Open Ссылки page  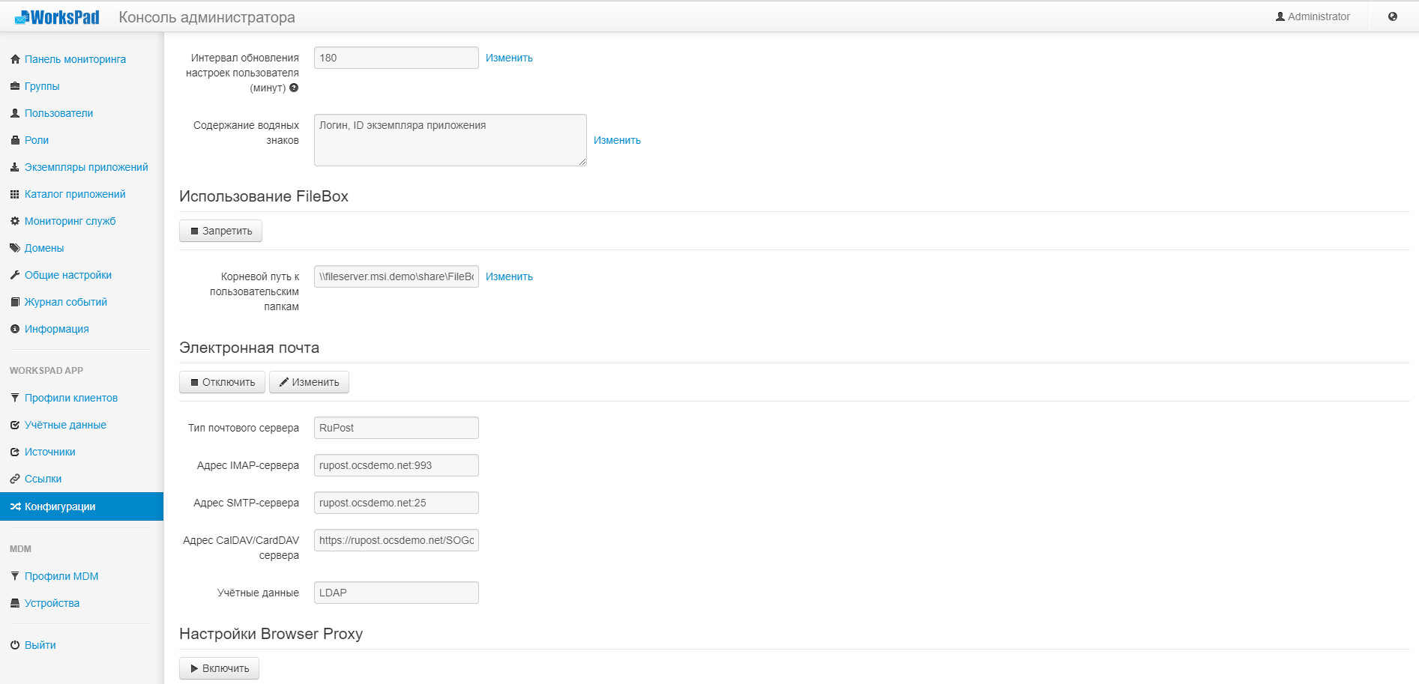click(x=43, y=479)
